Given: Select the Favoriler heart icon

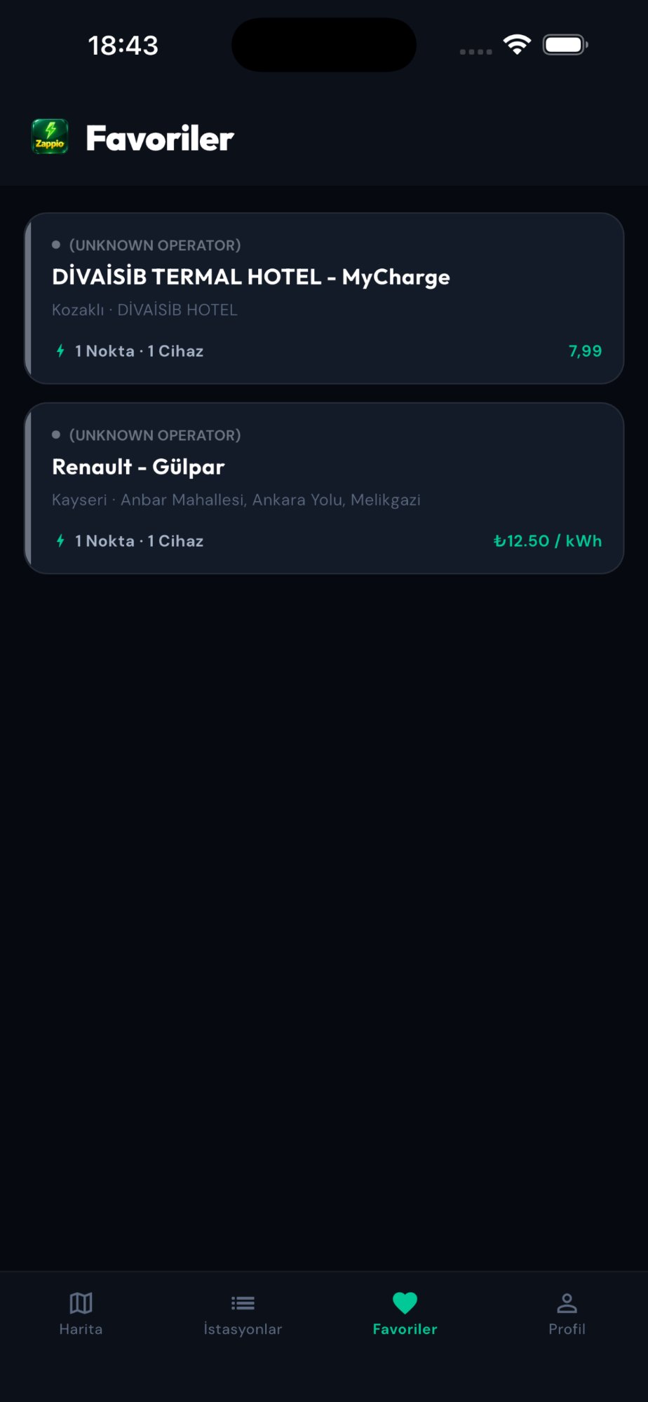Looking at the screenshot, I should (405, 1303).
